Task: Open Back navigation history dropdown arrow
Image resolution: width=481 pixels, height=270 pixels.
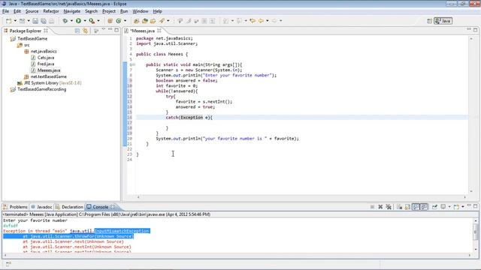Action: point(268,21)
